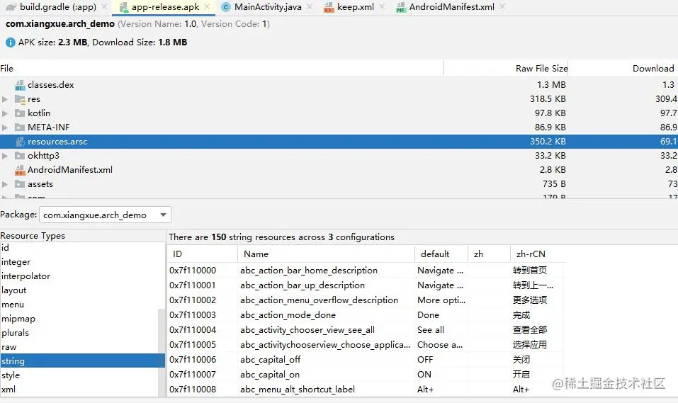
Task: Click the default column header
Action: click(x=441, y=254)
